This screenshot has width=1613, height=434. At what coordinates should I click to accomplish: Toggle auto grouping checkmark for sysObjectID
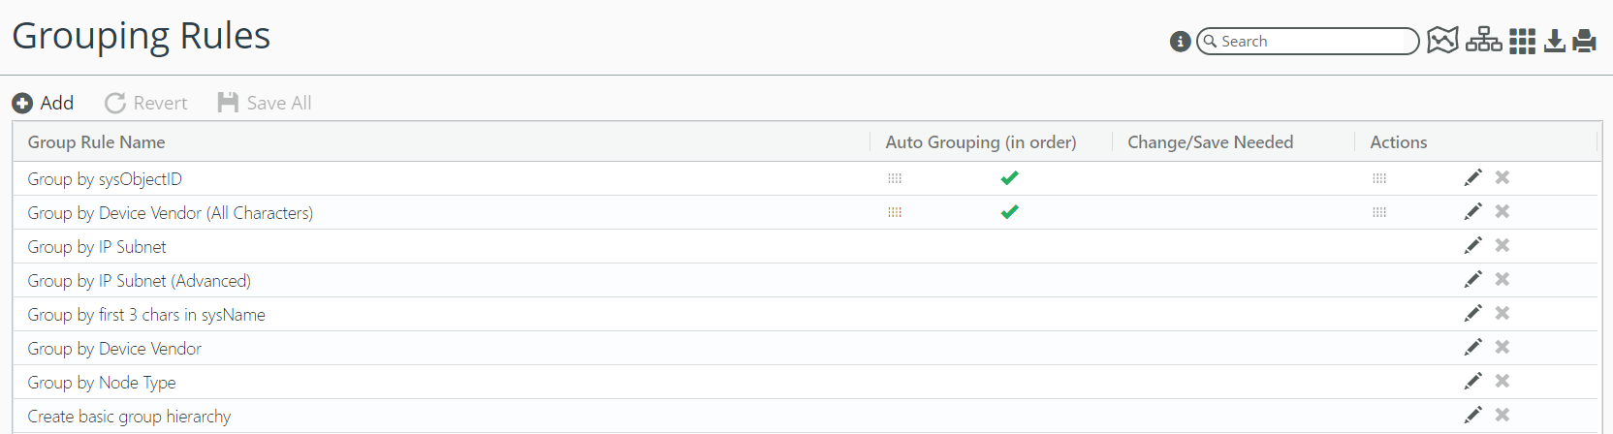[x=1009, y=178]
